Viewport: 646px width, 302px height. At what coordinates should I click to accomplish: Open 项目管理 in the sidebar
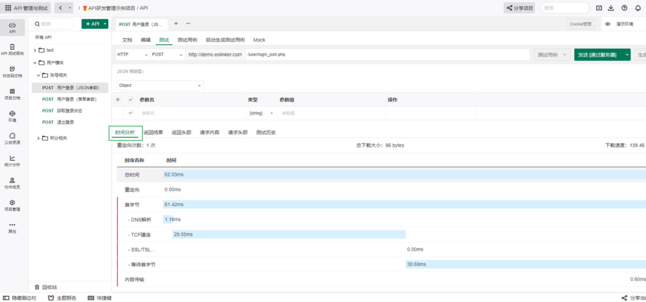(12, 205)
